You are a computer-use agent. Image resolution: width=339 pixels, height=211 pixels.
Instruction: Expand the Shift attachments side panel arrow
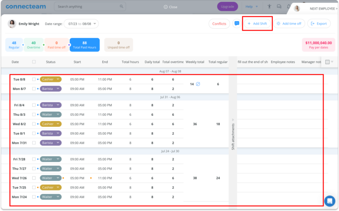pyautogui.click(x=233, y=120)
